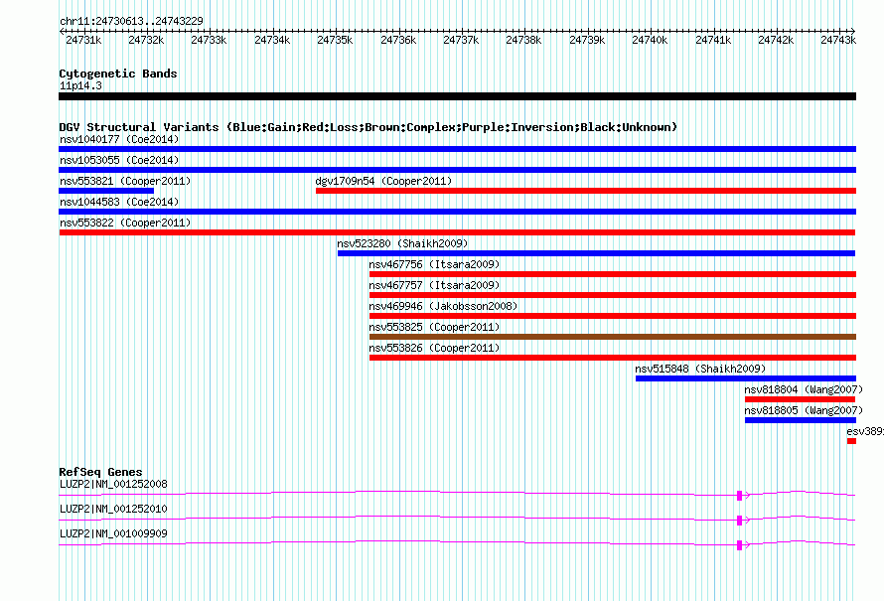
Task: Click the 24739k ruler label
Action: [587, 40]
